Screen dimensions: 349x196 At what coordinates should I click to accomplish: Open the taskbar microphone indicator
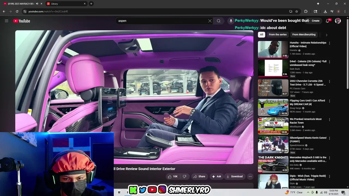[x=317, y=192]
